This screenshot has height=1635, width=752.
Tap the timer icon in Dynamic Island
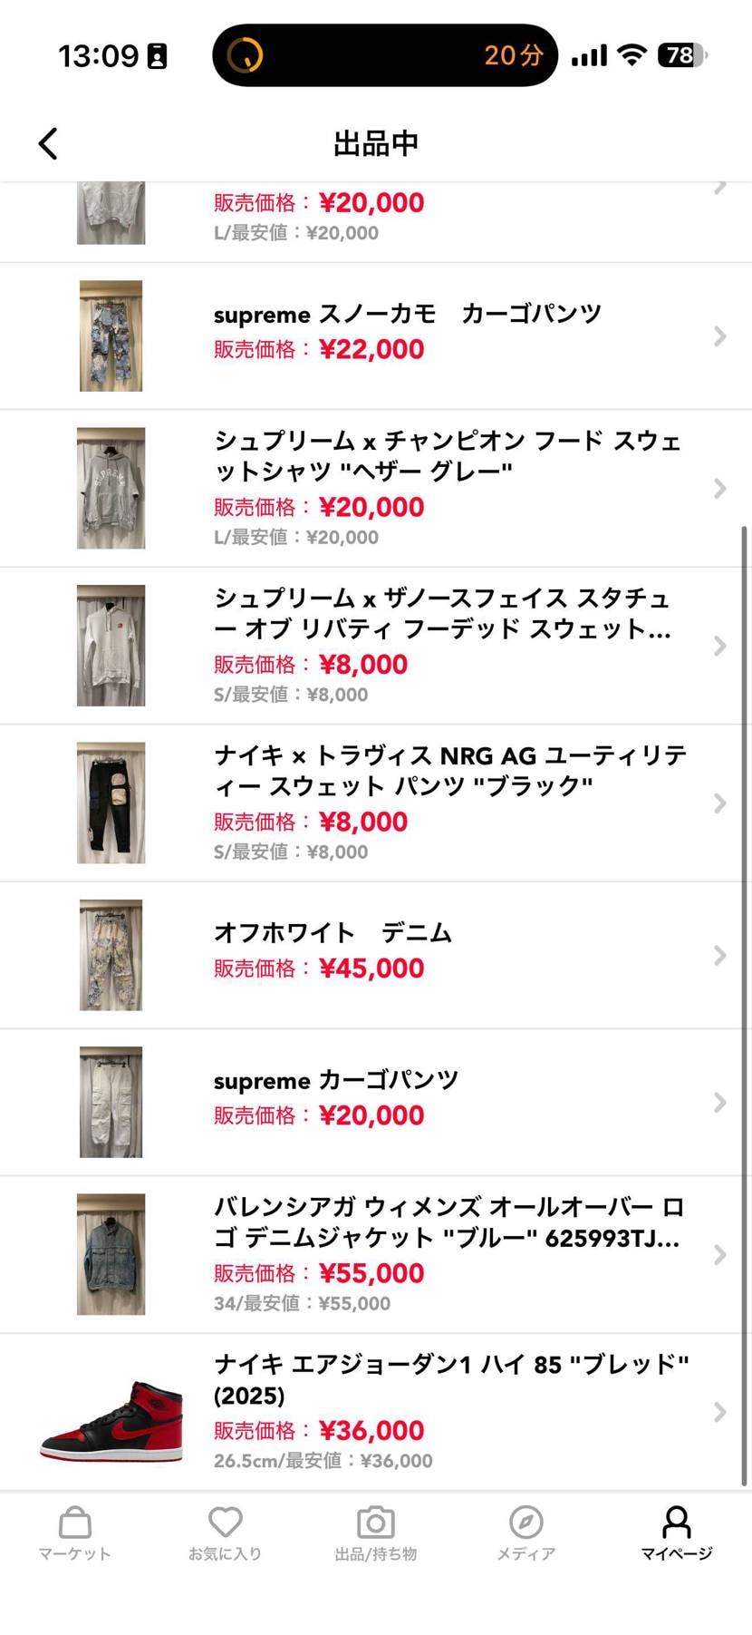(245, 55)
